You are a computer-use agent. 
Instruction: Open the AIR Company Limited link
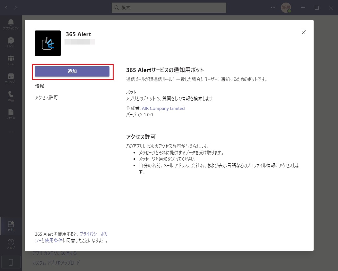tap(163, 108)
